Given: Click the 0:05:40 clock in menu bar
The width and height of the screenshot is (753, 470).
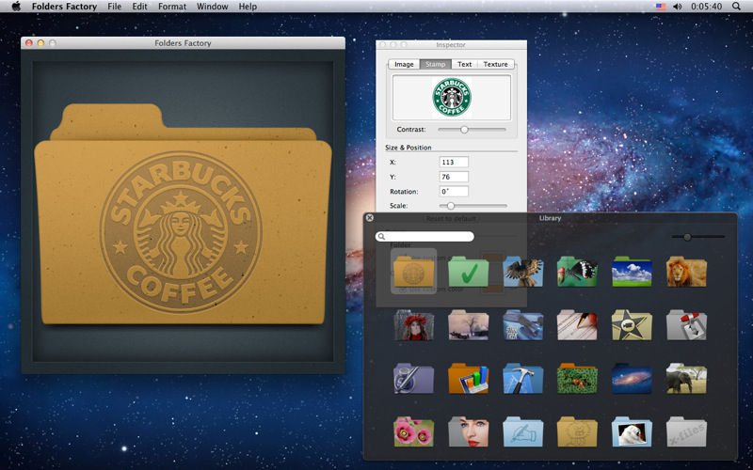Looking at the screenshot, I should click(x=707, y=7).
